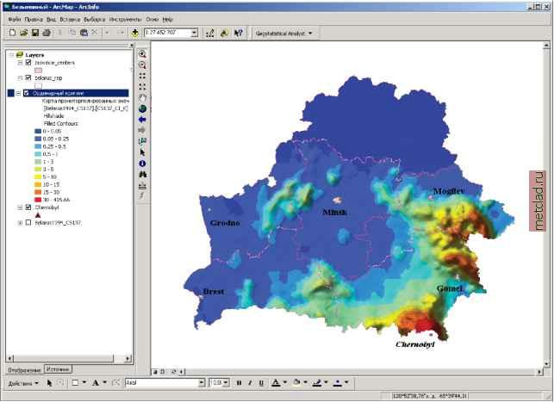Select the Identify info tool
The height and width of the screenshot is (402, 554).
tap(143, 163)
